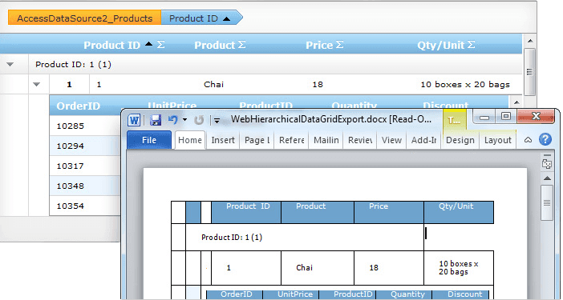Click the Word window title text
The height and width of the screenshot is (300, 563).
[331, 119]
